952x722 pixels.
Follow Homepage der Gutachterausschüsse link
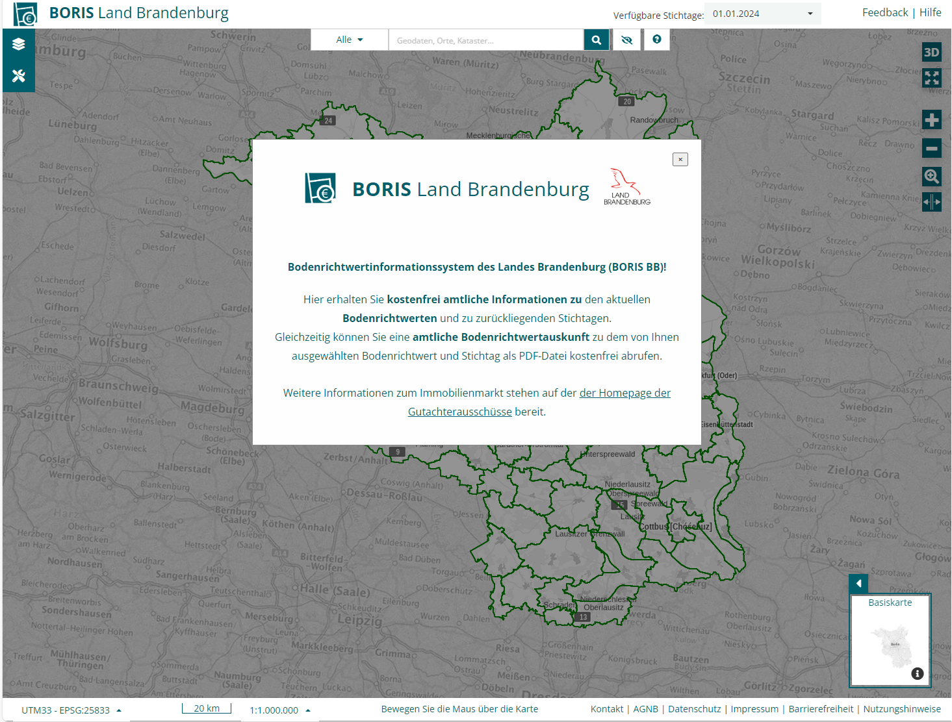pyautogui.click(x=539, y=402)
